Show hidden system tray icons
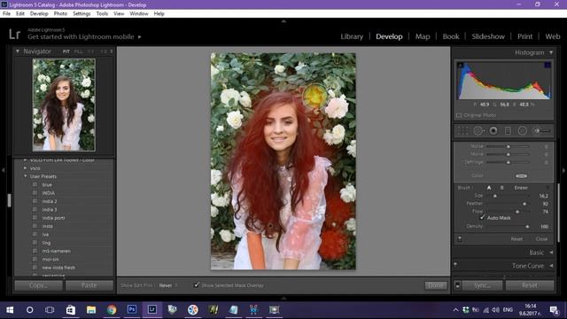567x319 pixels. 455,310
